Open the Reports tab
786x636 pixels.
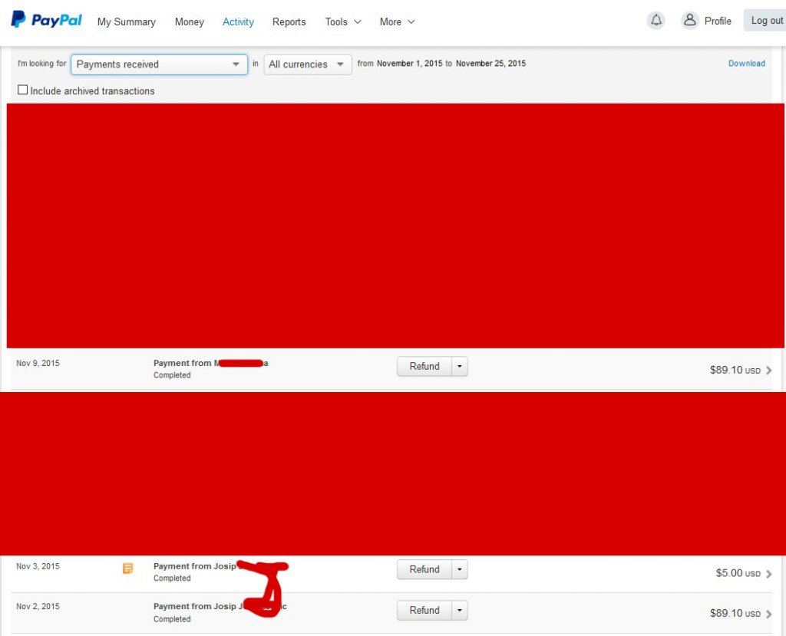pyautogui.click(x=289, y=22)
